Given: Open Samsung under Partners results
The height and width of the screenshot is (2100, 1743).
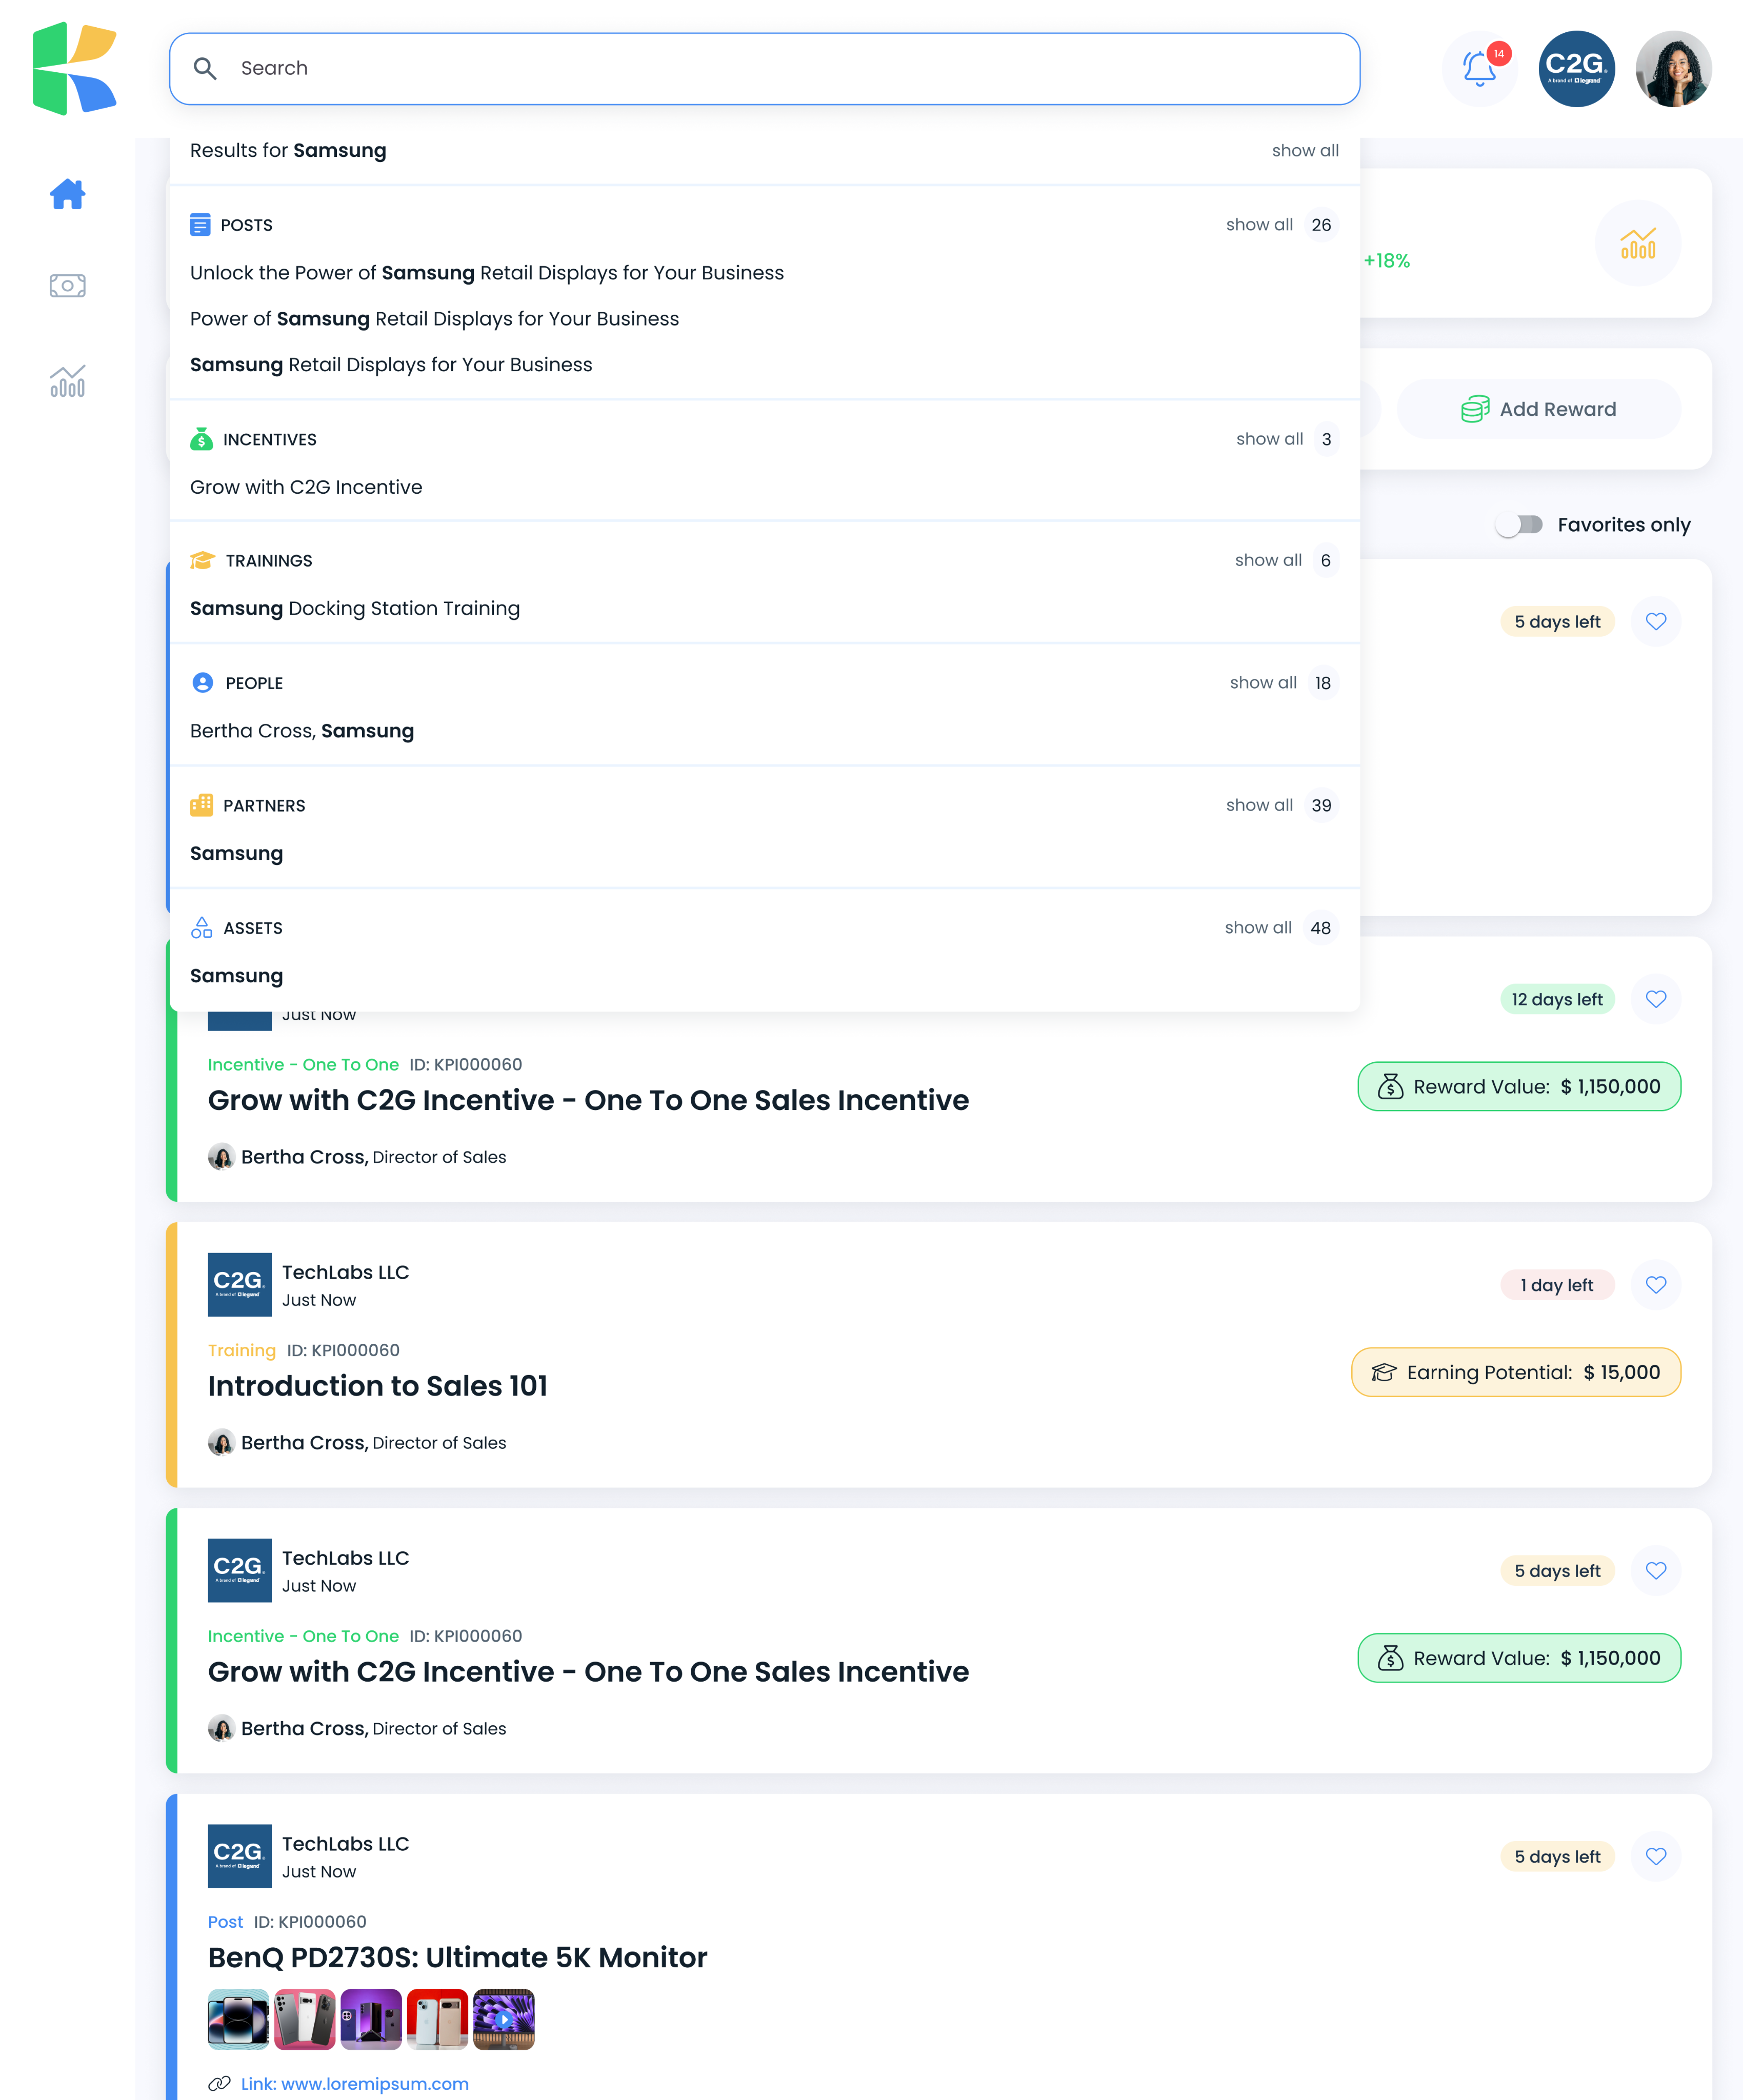Looking at the screenshot, I should coord(237,853).
